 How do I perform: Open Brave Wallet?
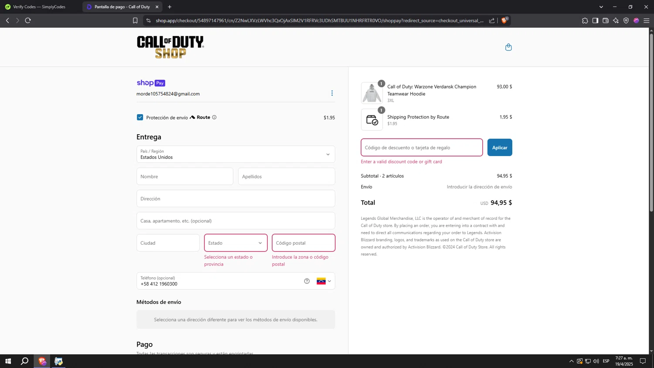click(606, 20)
